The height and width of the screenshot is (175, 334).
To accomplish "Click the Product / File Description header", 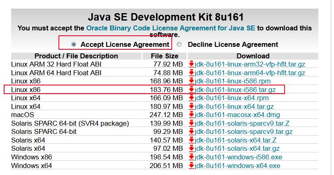I will click(x=76, y=56).
